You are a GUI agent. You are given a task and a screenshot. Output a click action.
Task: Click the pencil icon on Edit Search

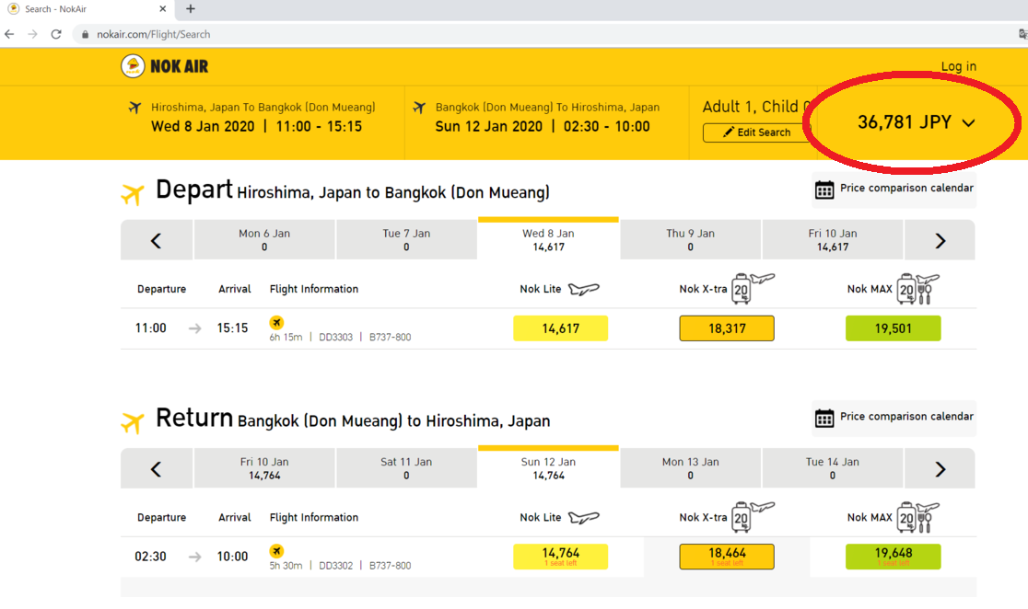pos(728,132)
